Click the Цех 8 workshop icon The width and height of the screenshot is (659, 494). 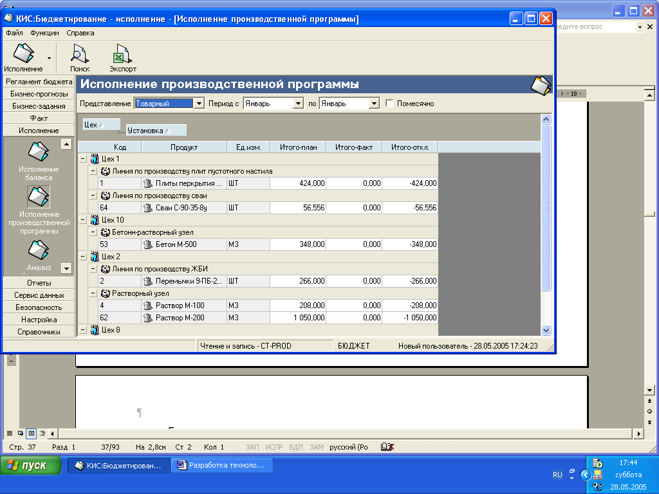click(95, 330)
